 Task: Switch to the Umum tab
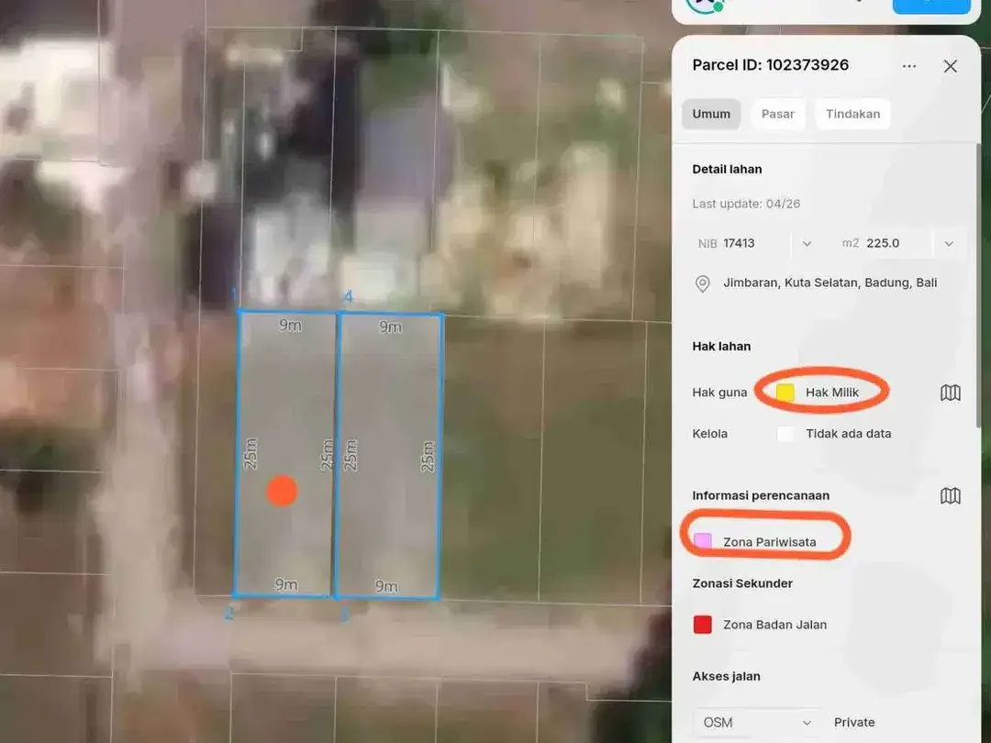pyautogui.click(x=711, y=114)
